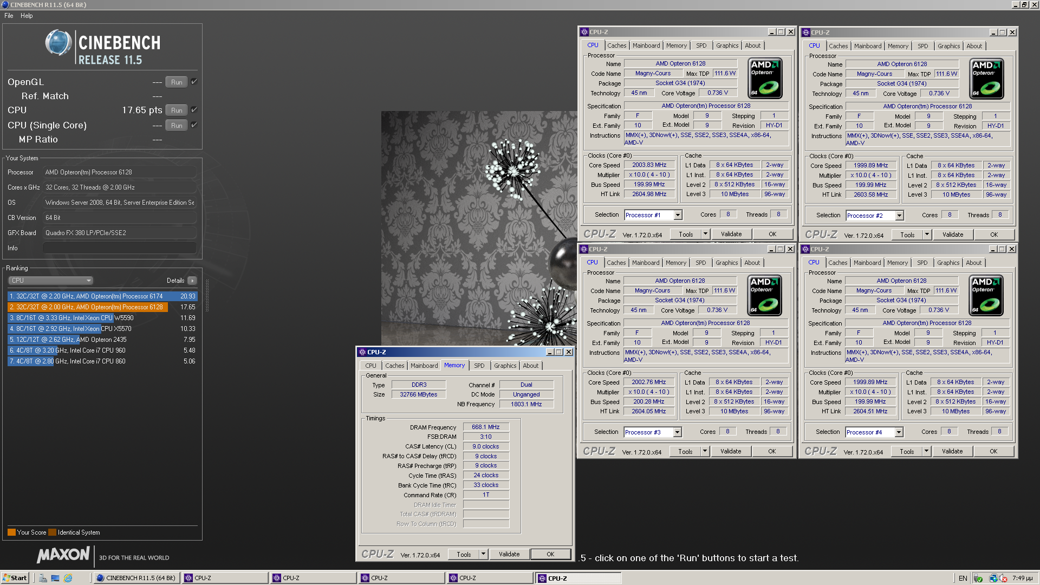1040x585 pixels.
Task: Click OK in Processor #4 window
Action: pos(993,451)
